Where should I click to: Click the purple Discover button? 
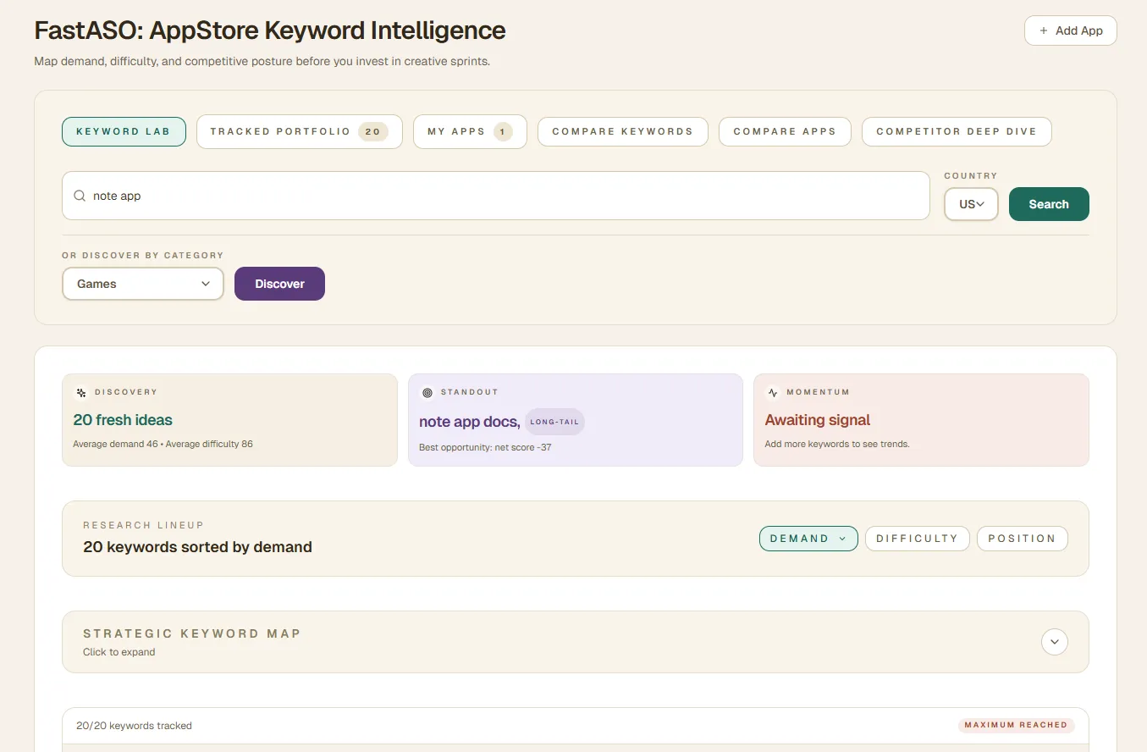pyautogui.click(x=279, y=284)
